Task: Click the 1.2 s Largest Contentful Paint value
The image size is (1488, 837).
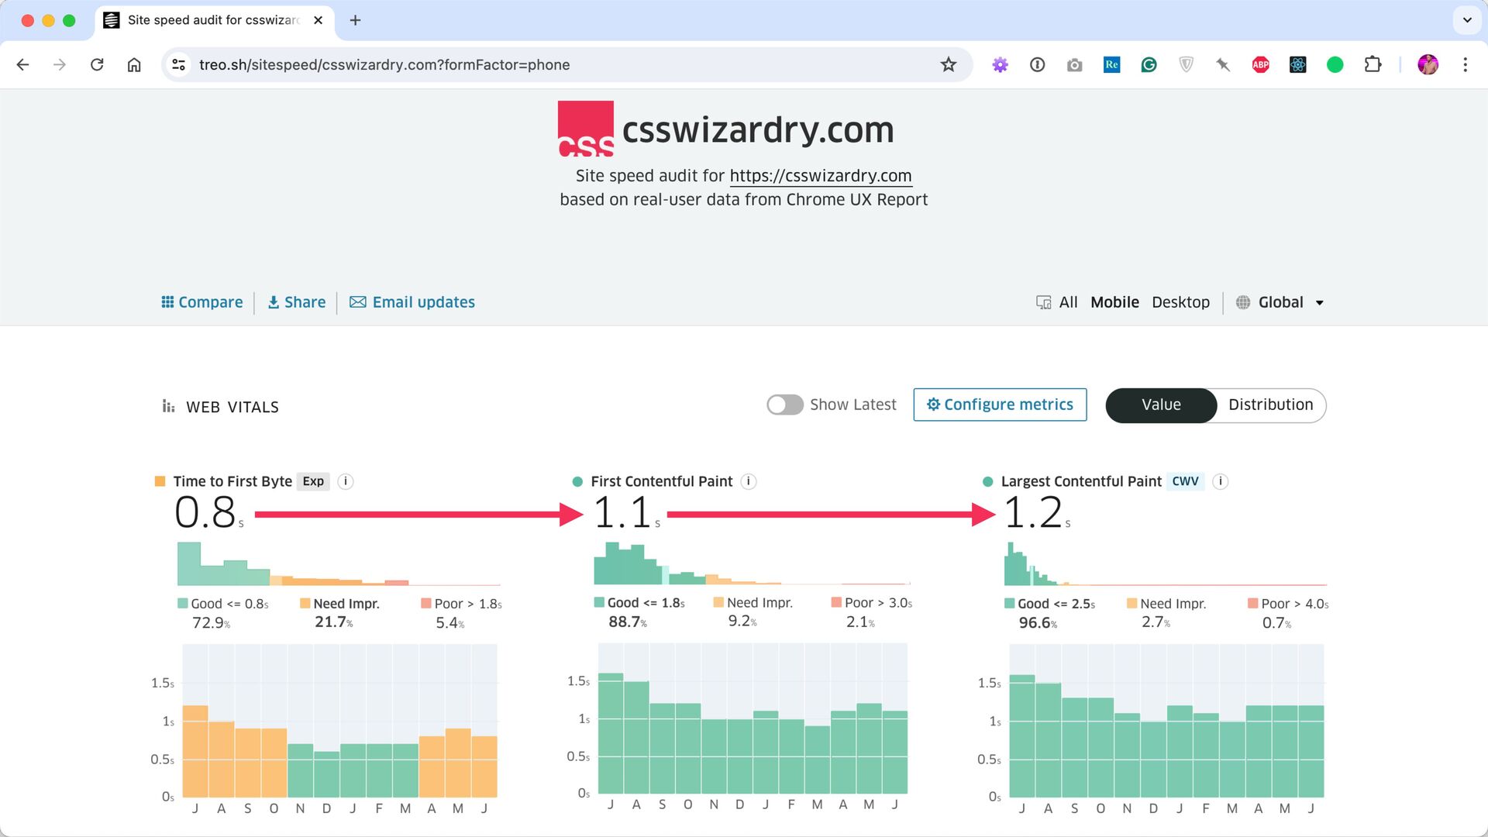Action: 1036,512
